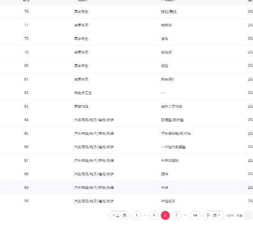Click 一次性汽车脚垫 in row 86
Viewport: 253px width, 226px height.
(173, 147)
